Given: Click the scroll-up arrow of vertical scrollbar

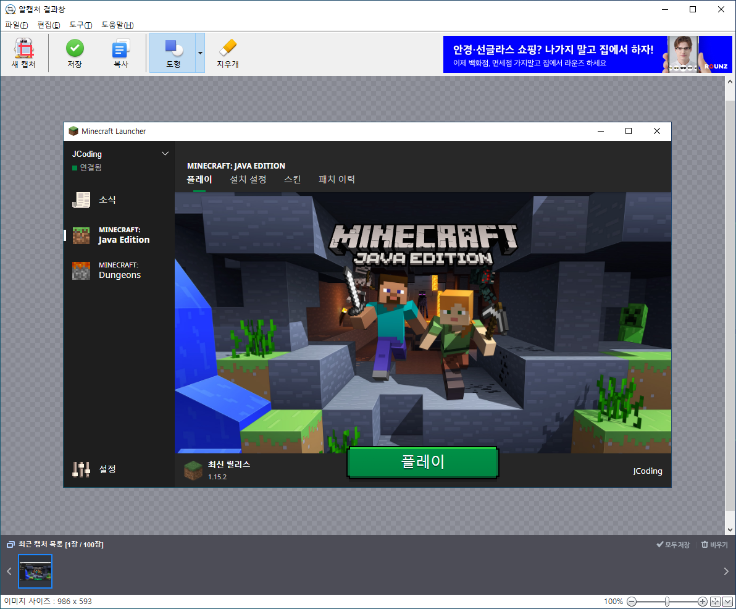Looking at the screenshot, I should pyautogui.click(x=730, y=82).
